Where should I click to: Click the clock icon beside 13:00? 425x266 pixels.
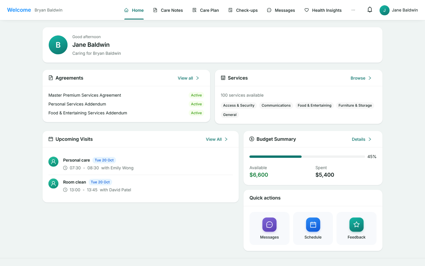[x=65, y=190]
